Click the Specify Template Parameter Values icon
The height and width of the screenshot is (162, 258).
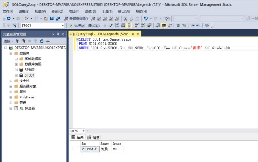coord(207,26)
